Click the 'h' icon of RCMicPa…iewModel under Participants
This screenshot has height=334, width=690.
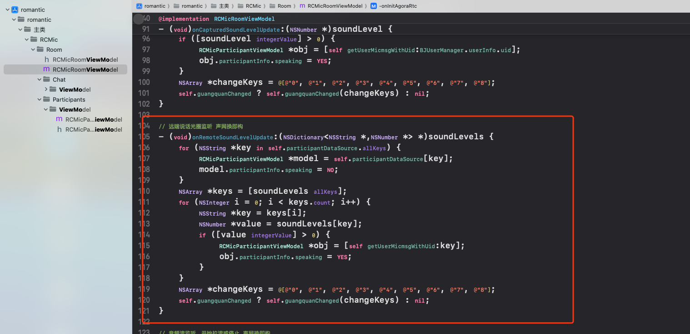59,129
